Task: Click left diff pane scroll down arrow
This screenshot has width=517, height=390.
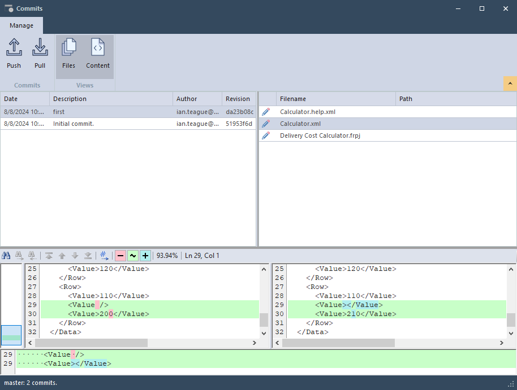Action: [x=264, y=334]
